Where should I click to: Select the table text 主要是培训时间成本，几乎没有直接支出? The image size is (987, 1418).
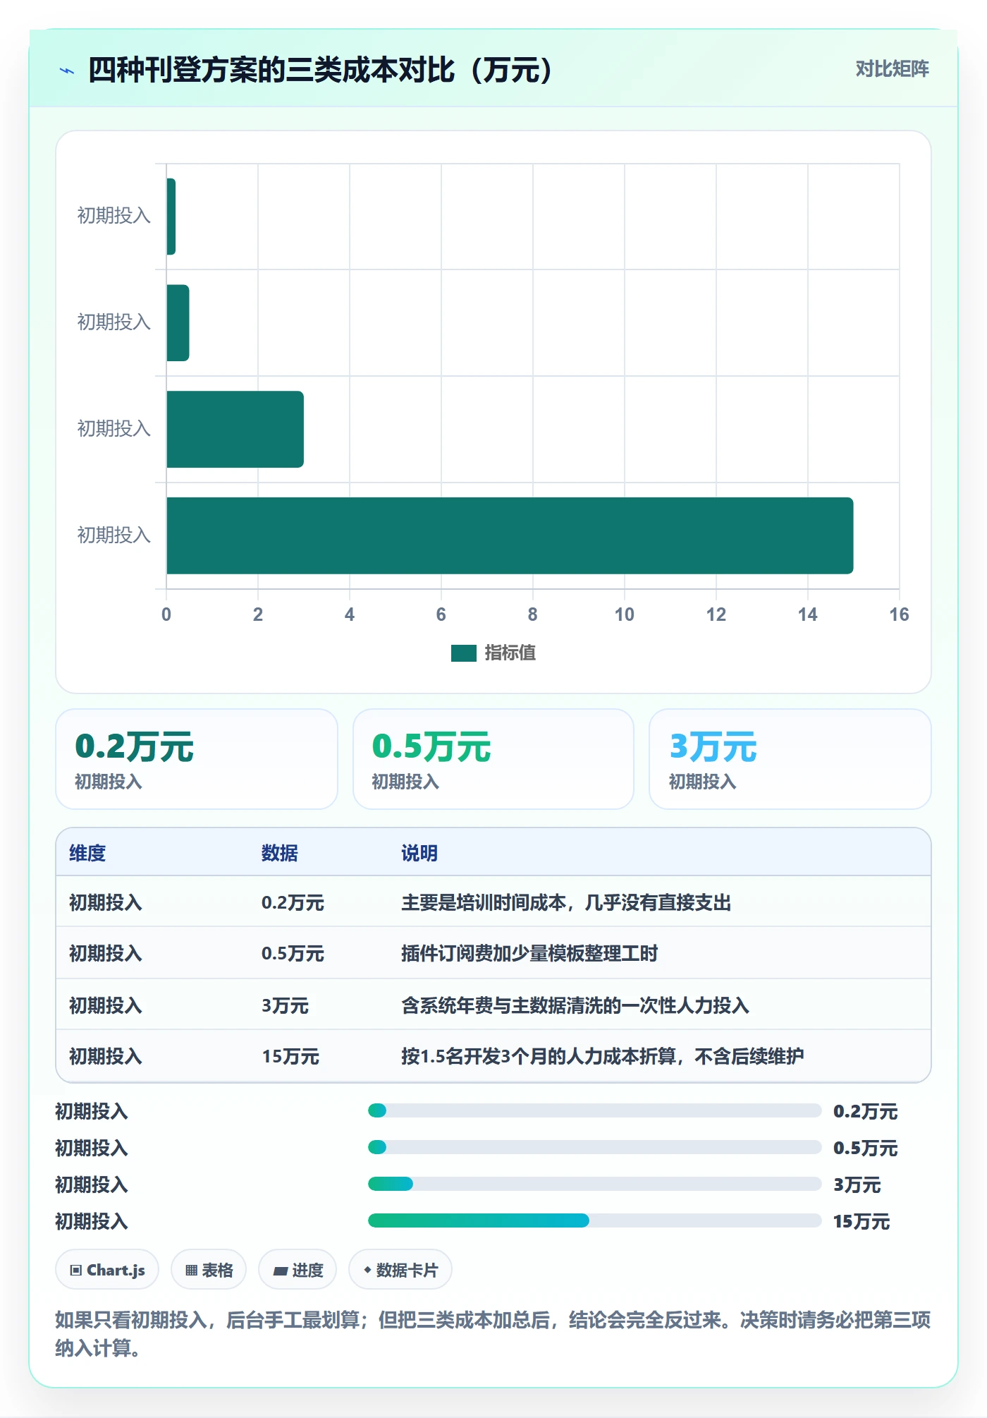pos(566,902)
